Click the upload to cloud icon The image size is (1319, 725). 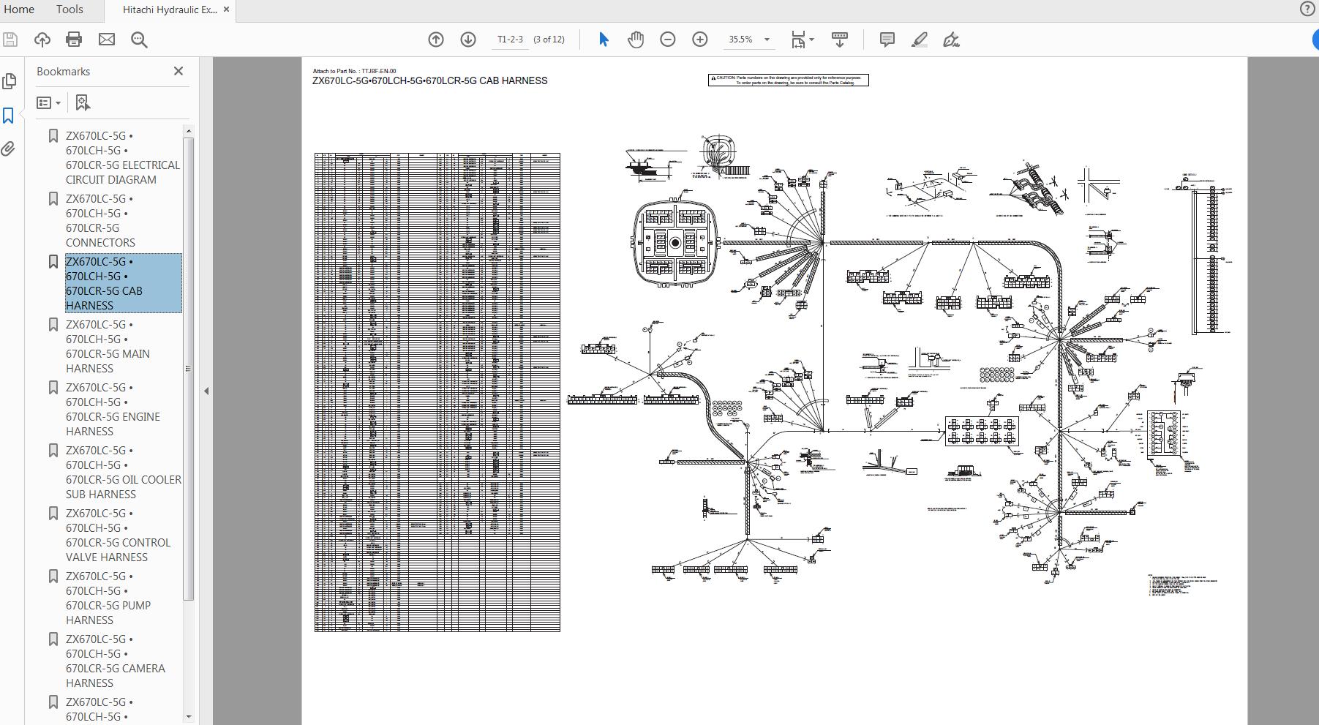click(42, 40)
